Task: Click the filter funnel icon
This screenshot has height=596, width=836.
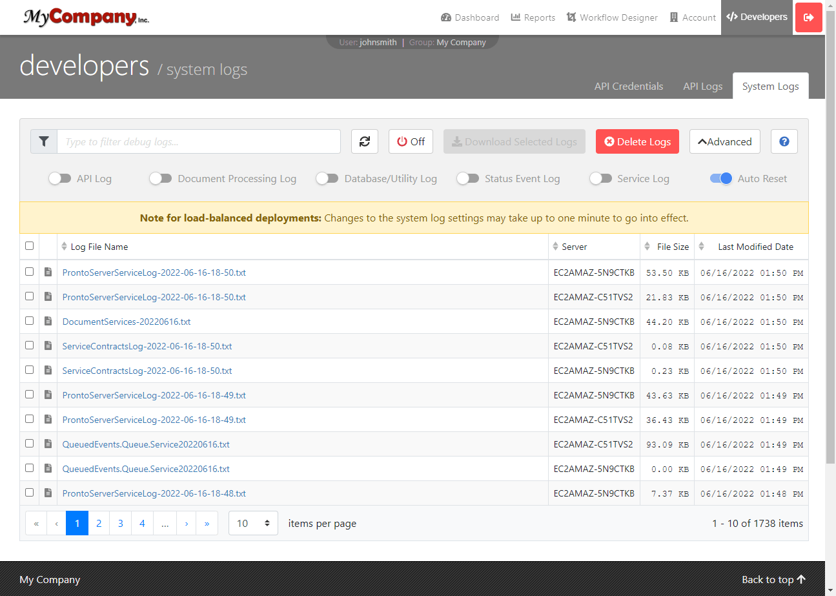Action: [x=44, y=141]
